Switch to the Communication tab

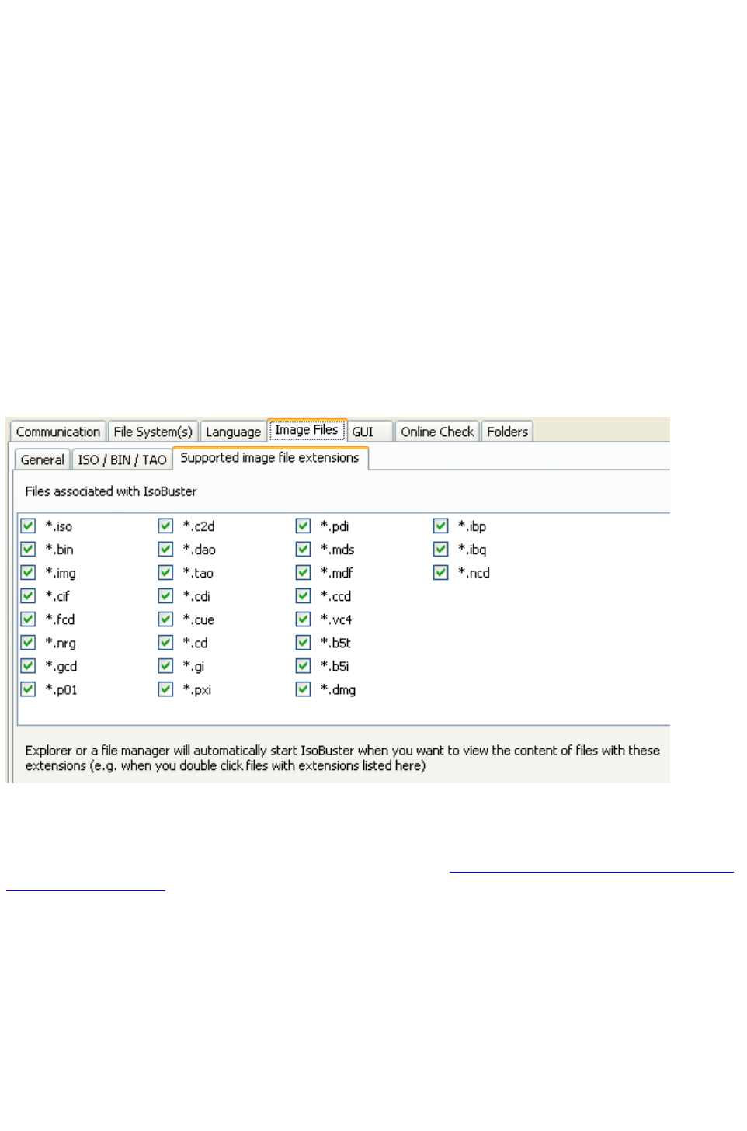click(x=57, y=432)
